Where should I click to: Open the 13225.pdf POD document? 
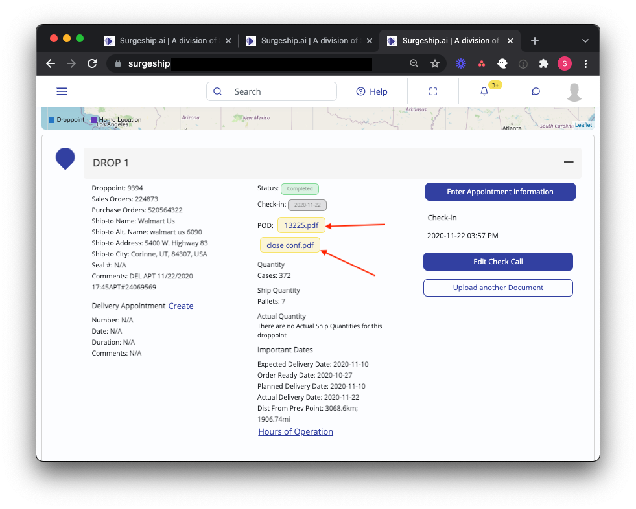(x=301, y=225)
